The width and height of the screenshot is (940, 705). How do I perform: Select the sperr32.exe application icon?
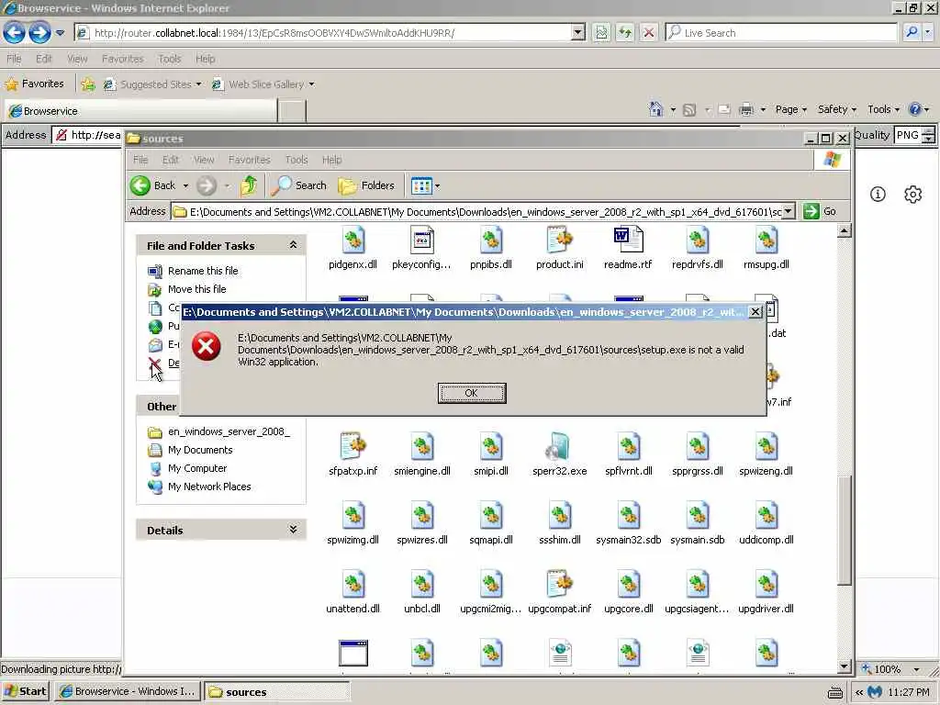tap(559, 446)
